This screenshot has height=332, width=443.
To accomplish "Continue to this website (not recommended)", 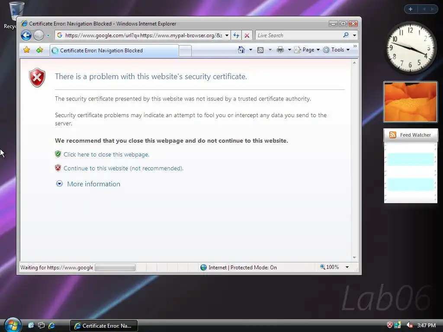I will pos(123,168).
